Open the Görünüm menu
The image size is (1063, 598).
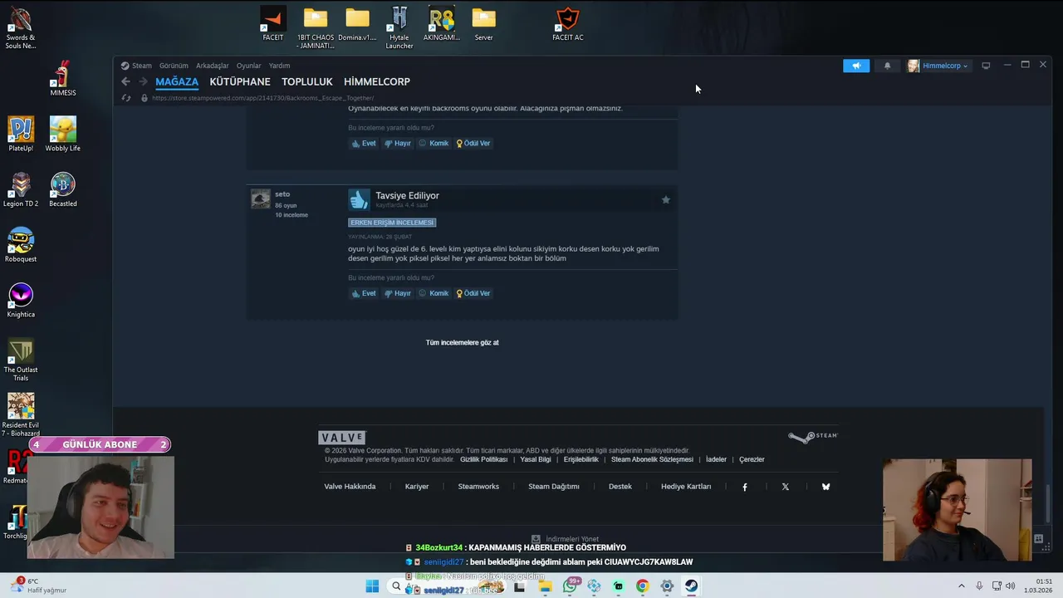(x=174, y=66)
